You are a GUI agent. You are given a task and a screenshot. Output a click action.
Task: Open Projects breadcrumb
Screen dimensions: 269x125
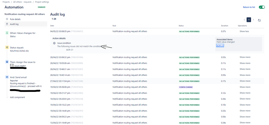(x=6, y=2)
